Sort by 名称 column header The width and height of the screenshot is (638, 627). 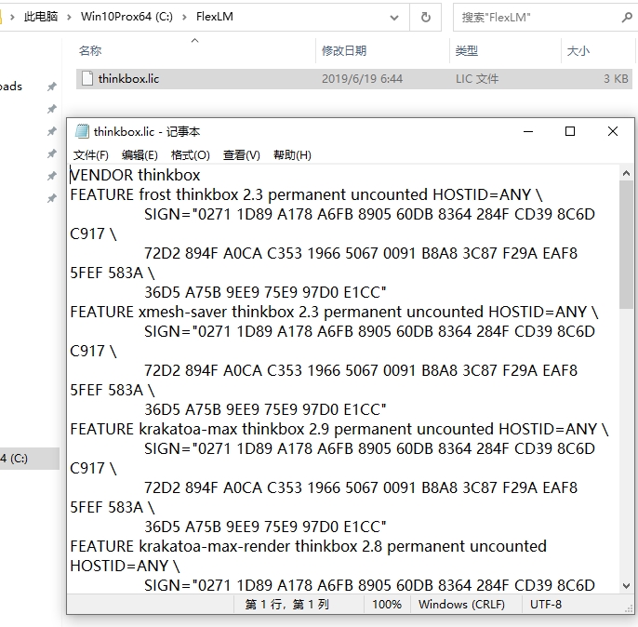(x=90, y=51)
